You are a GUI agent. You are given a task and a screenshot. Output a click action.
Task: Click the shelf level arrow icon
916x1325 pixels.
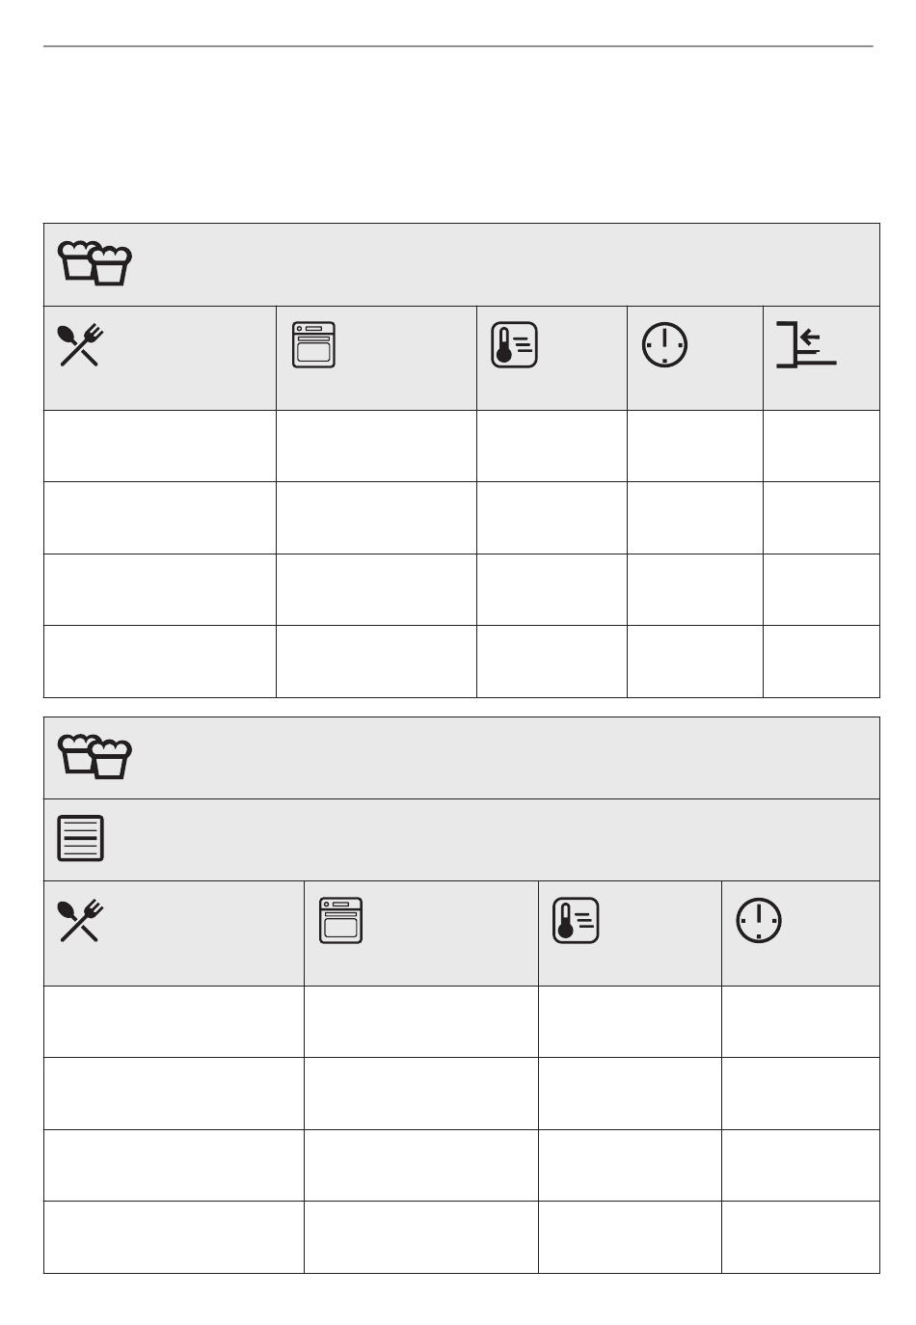(x=806, y=345)
